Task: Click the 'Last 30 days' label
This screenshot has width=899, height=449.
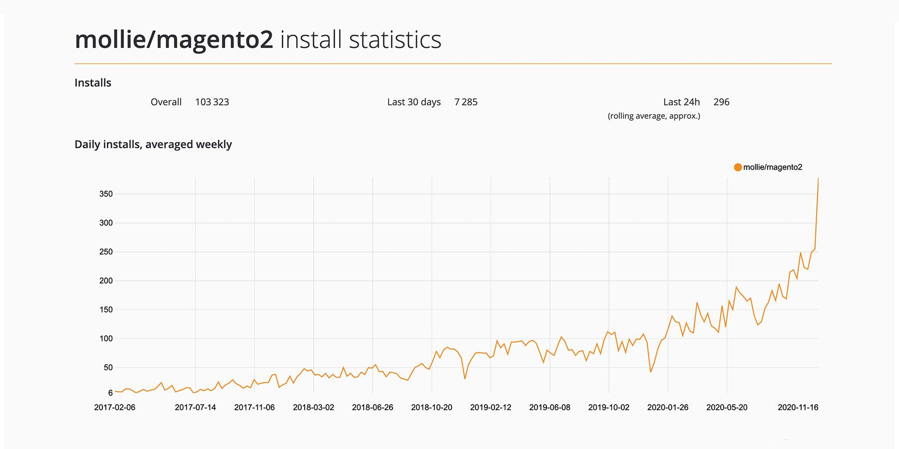Action: click(x=414, y=102)
